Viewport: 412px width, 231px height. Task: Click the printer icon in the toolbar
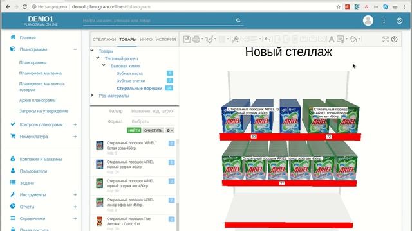tap(196, 39)
